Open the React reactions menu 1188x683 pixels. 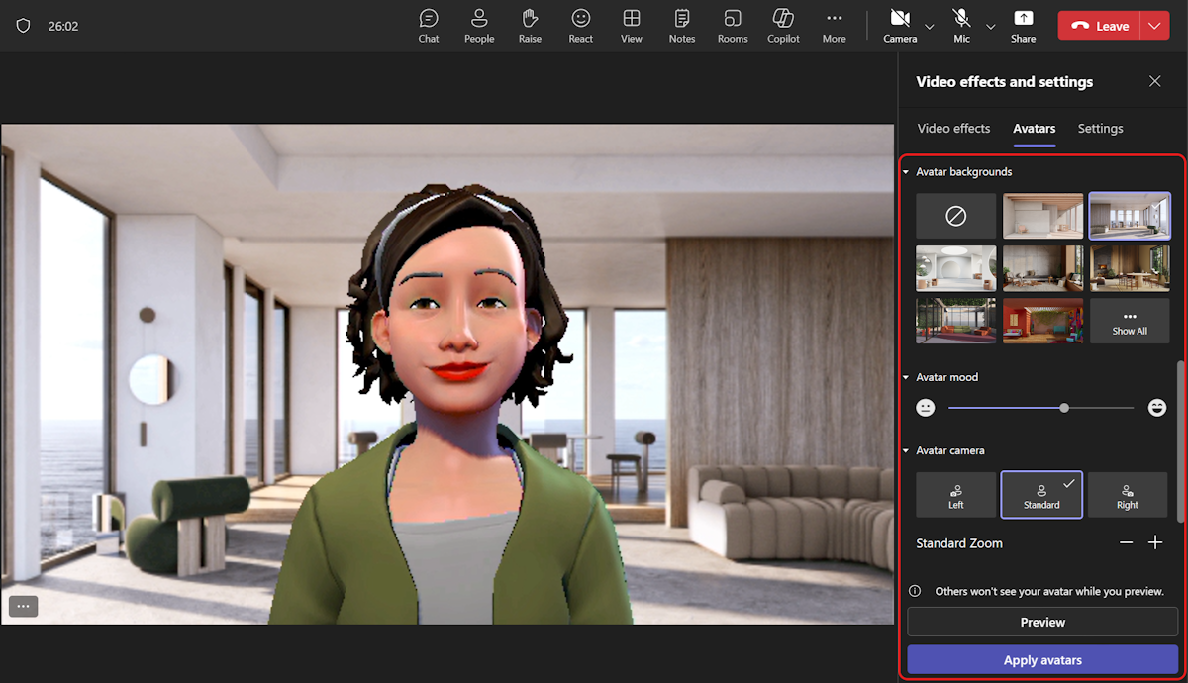(580, 25)
